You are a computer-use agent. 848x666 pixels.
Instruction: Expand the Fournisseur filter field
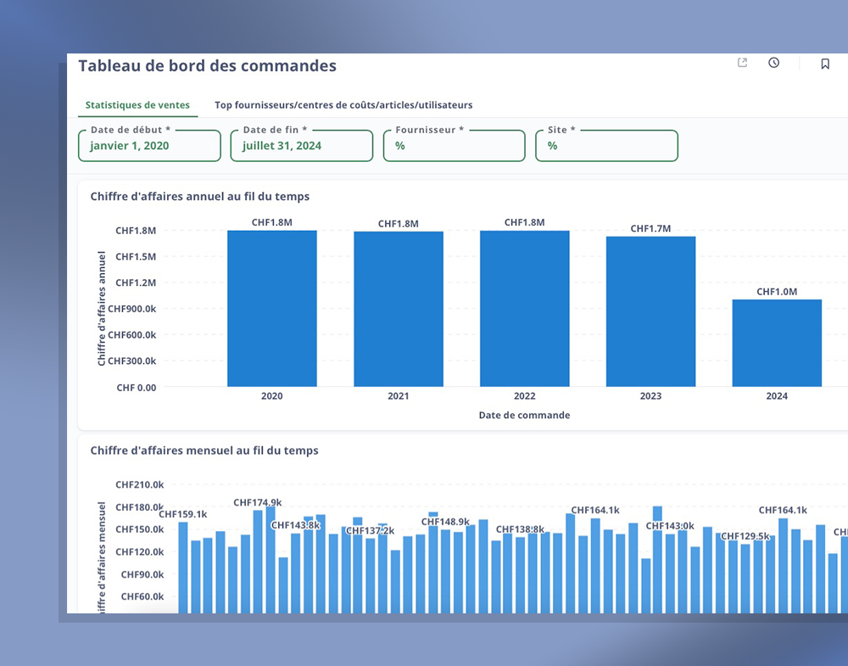click(x=454, y=146)
